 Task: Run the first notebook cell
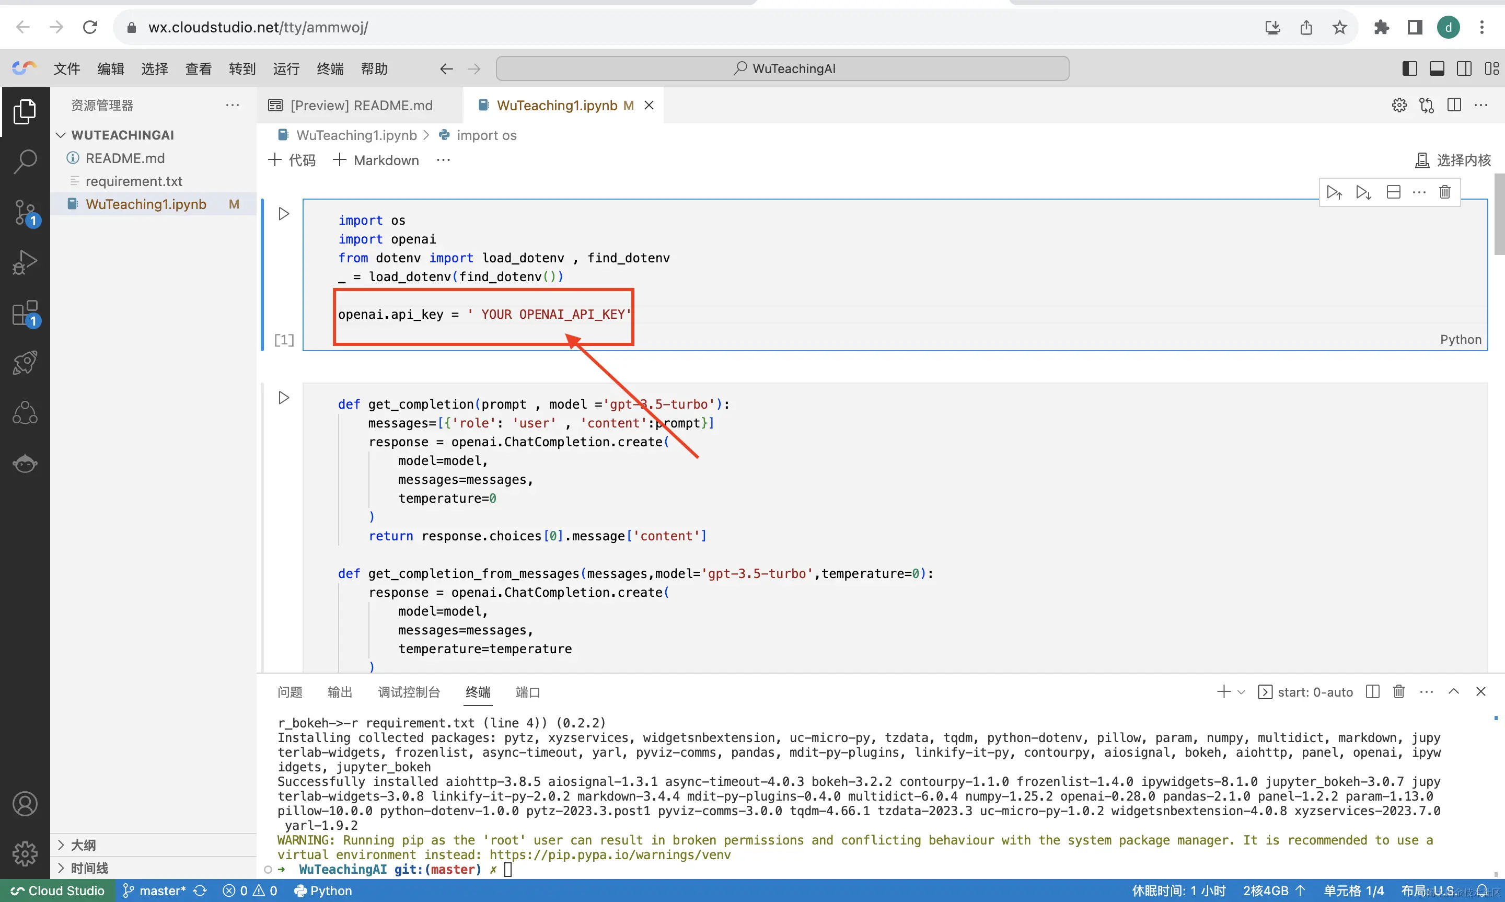[x=283, y=214]
